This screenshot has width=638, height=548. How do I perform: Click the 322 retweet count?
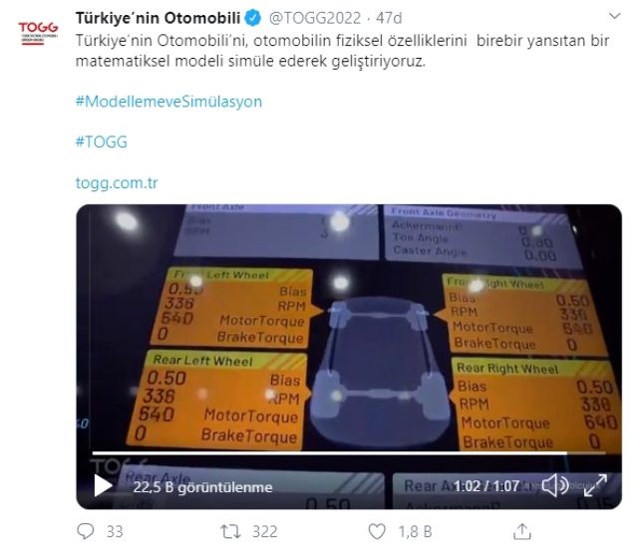point(265,531)
